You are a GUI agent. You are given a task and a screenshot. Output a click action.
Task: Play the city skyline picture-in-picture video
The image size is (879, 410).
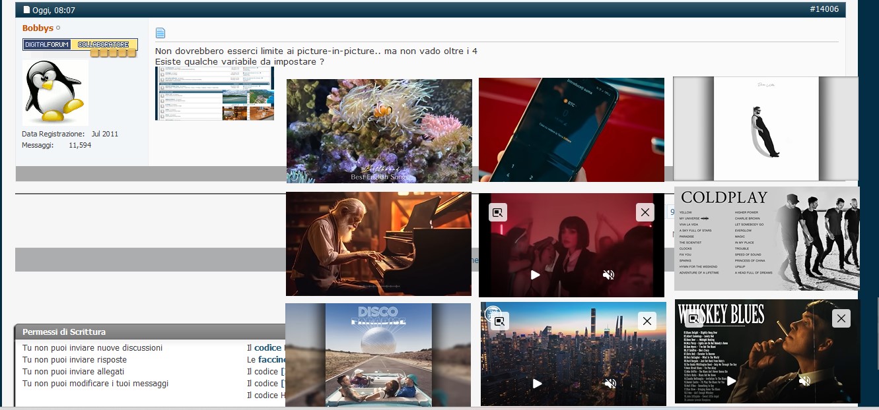tap(538, 383)
